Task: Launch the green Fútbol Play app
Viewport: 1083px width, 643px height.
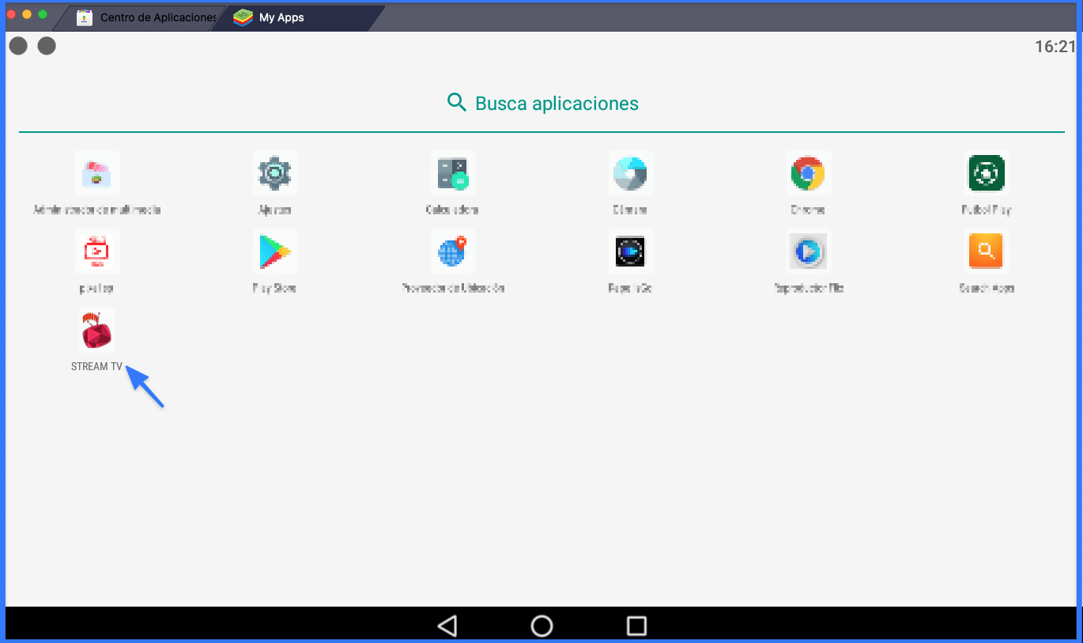Action: coord(986,173)
